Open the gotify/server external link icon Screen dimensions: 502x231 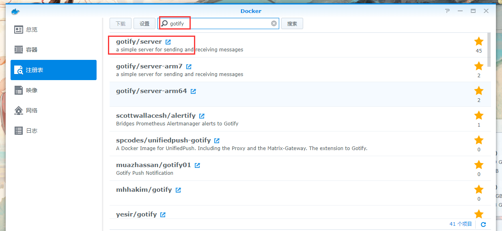pyautogui.click(x=168, y=42)
